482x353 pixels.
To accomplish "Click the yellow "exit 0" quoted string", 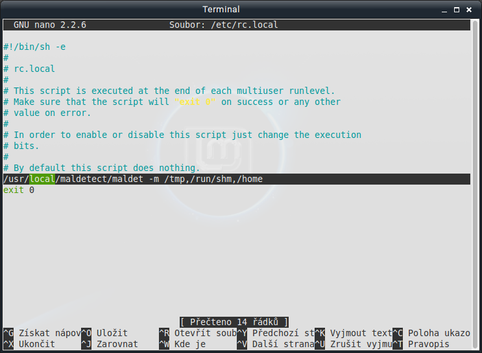I will (x=195, y=102).
